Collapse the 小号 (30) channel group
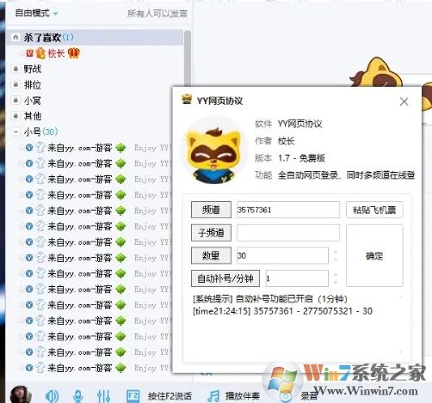The height and width of the screenshot is (403, 432). [x=15, y=131]
